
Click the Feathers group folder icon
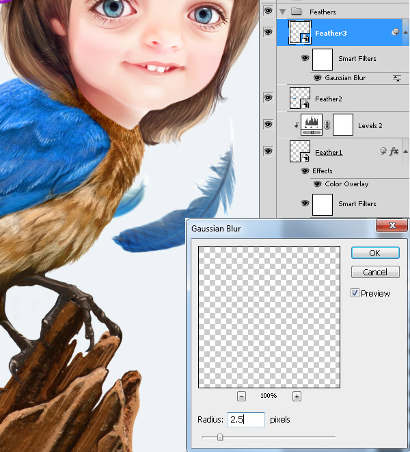[296, 12]
